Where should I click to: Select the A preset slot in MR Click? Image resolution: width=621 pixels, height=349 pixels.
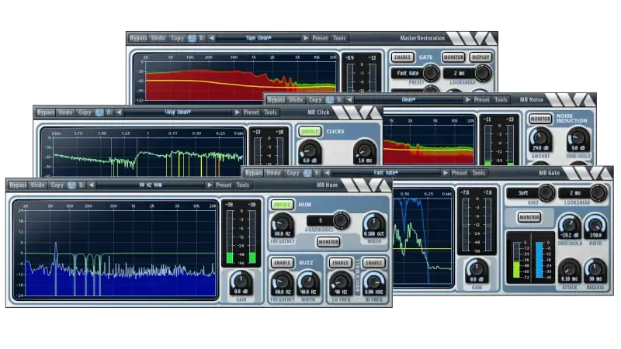pyautogui.click(x=99, y=112)
